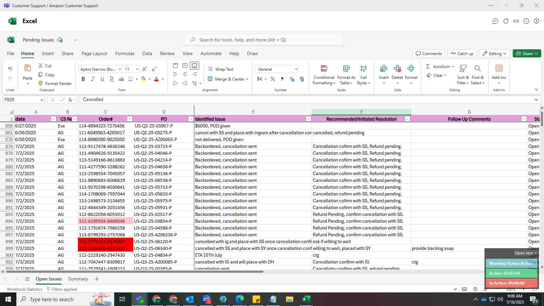The height and width of the screenshot is (306, 544).
Task: Add a new sheet with plus button
Action: pos(97,279)
